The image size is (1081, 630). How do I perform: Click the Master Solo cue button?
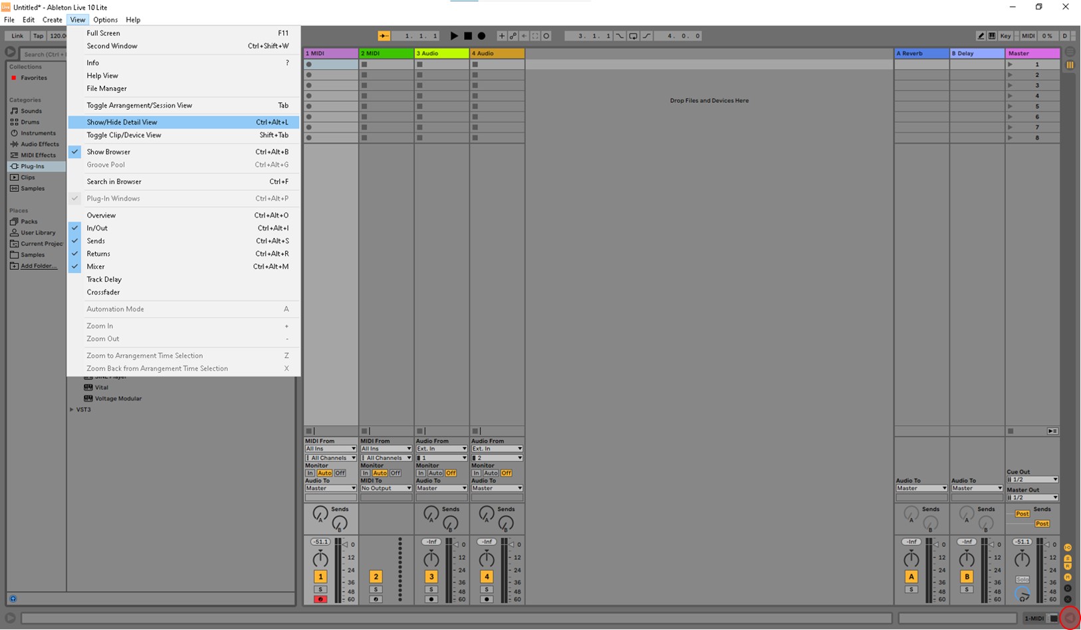click(x=1022, y=580)
